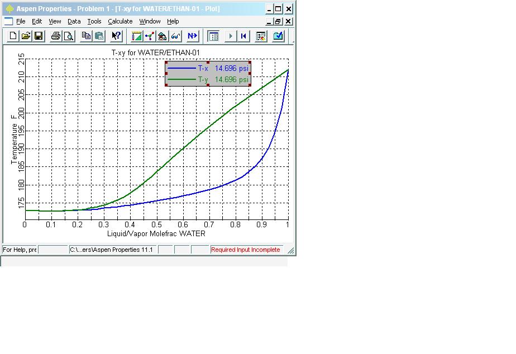This screenshot has height=354, width=516.
Task: Open Print Preview magnifier icon
Action: point(69,36)
